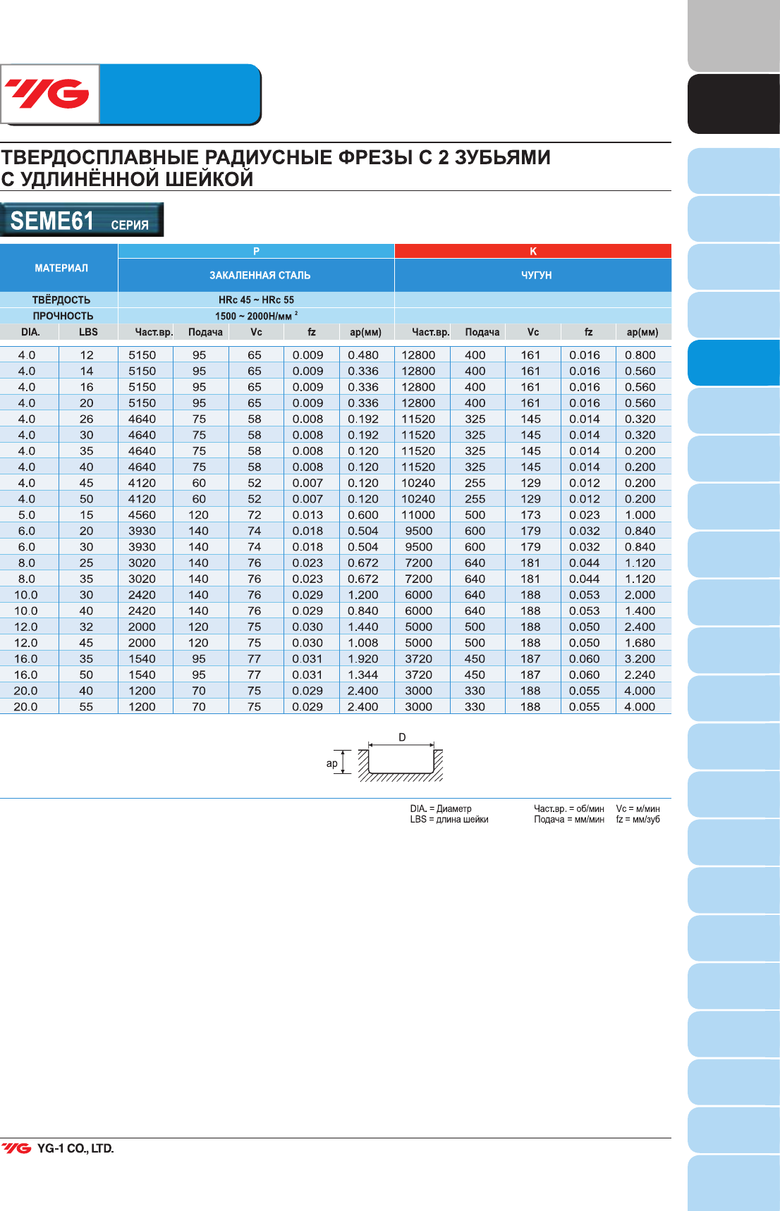The height and width of the screenshot is (1211, 780).
Task: Select the SEME61 series badge
Action: point(82,220)
